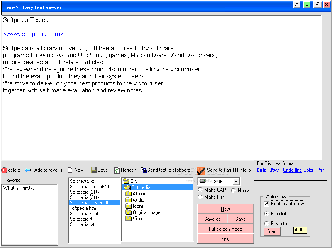Select the Make CAP radio button
The image size is (332, 248).
click(x=200, y=190)
